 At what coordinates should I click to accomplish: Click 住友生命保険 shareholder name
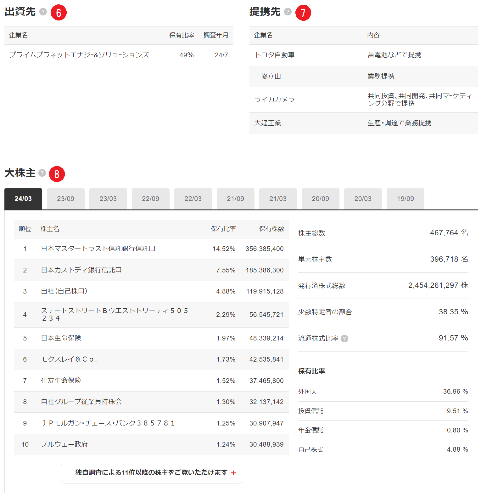pos(61,380)
